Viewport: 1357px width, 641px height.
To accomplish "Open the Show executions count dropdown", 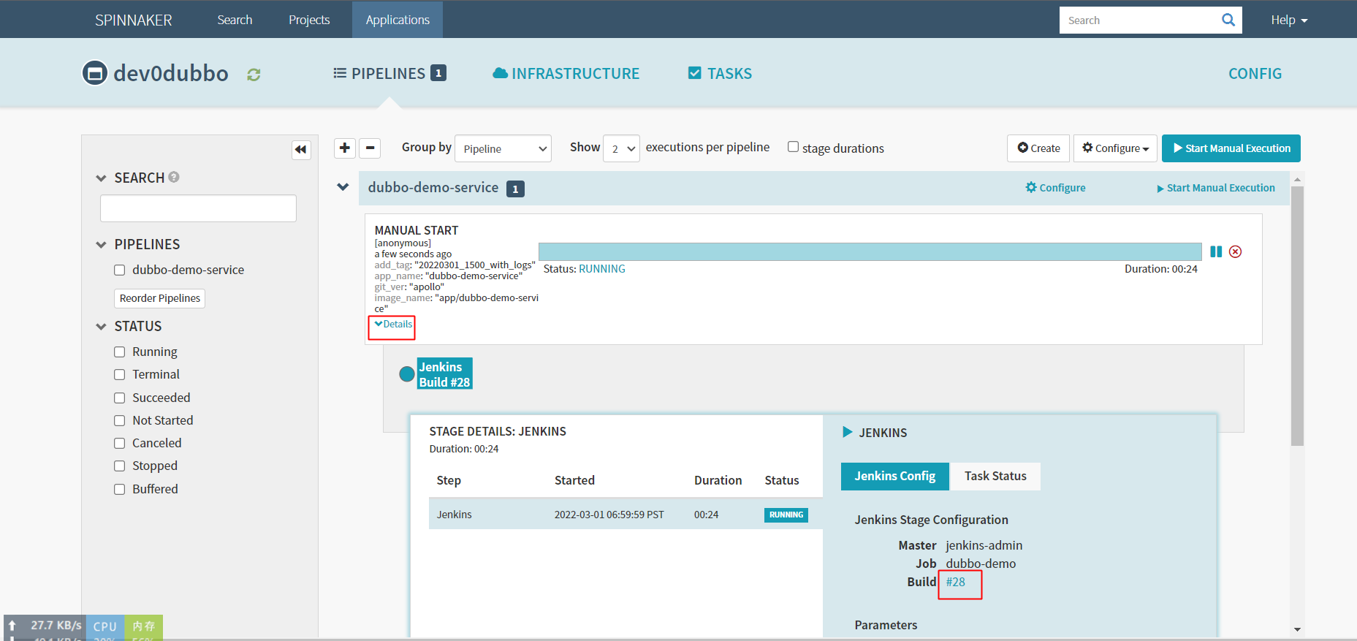I will (x=621, y=148).
